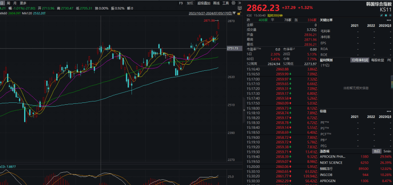393x185 pixels.
Task: Open the 关键比率 panel more-options dots
Action: coord(389,20)
